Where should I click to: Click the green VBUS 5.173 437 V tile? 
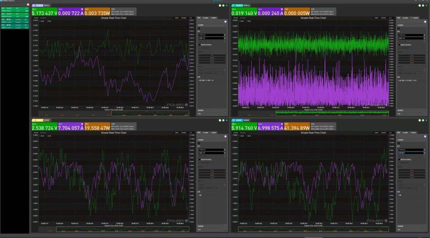44,12
